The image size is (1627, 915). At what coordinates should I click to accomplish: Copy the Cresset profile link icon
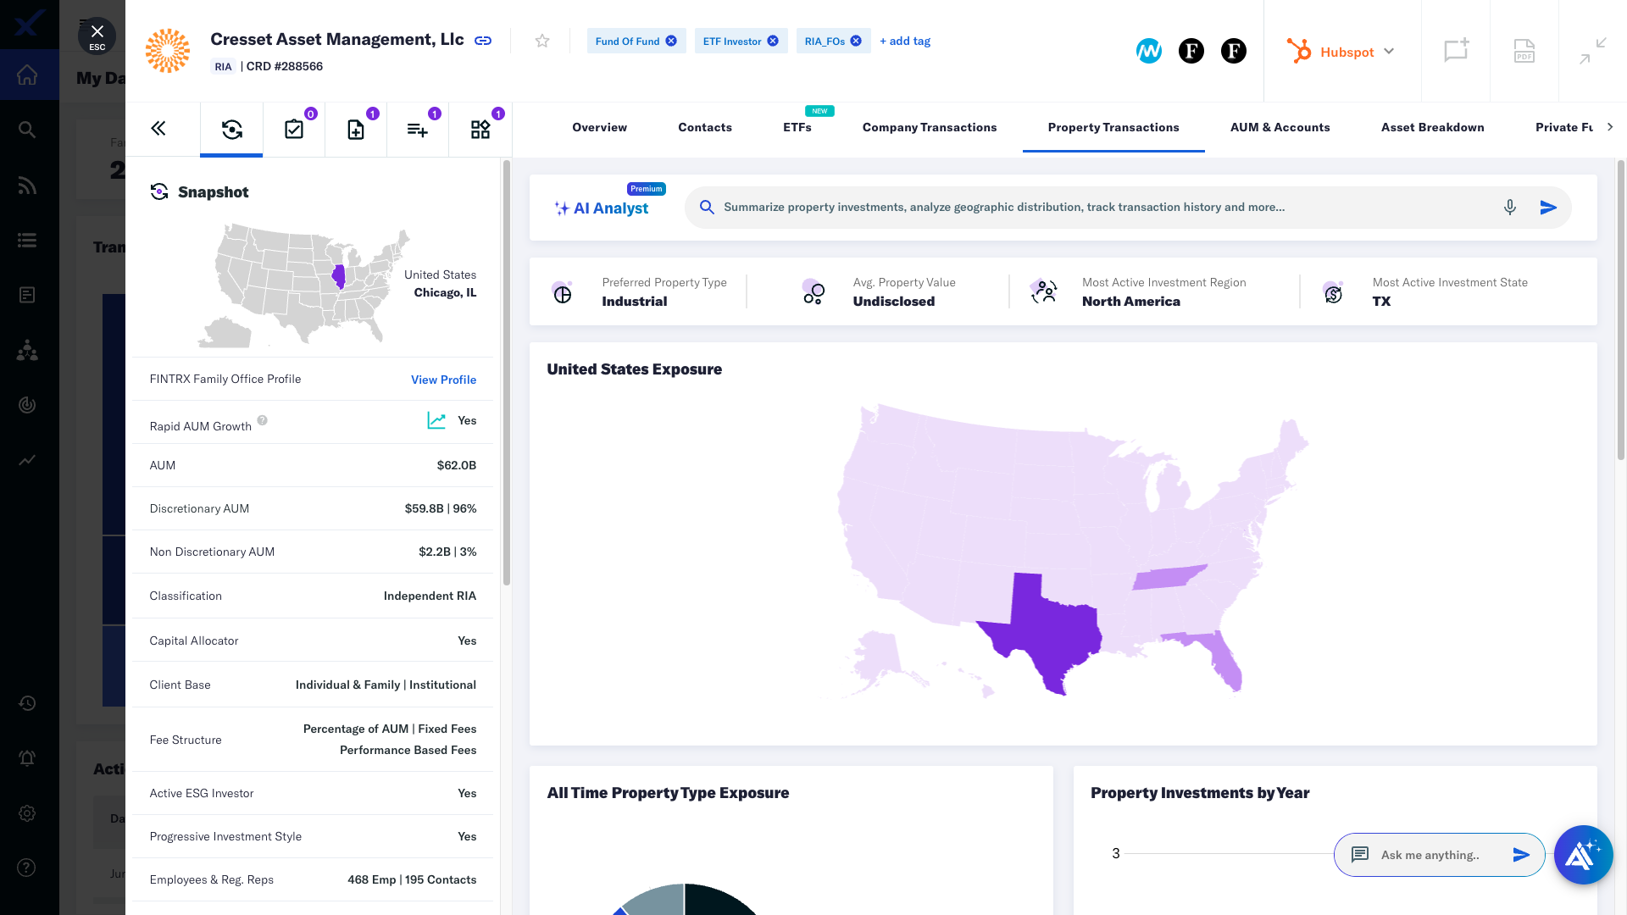point(483,41)
